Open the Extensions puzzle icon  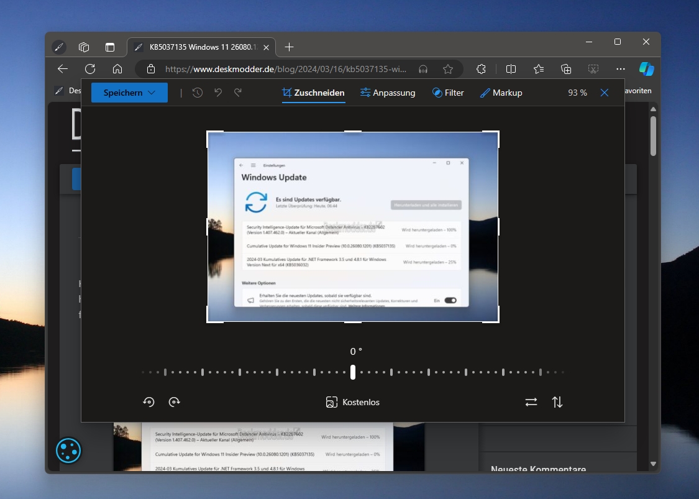(x=481, y=69)
